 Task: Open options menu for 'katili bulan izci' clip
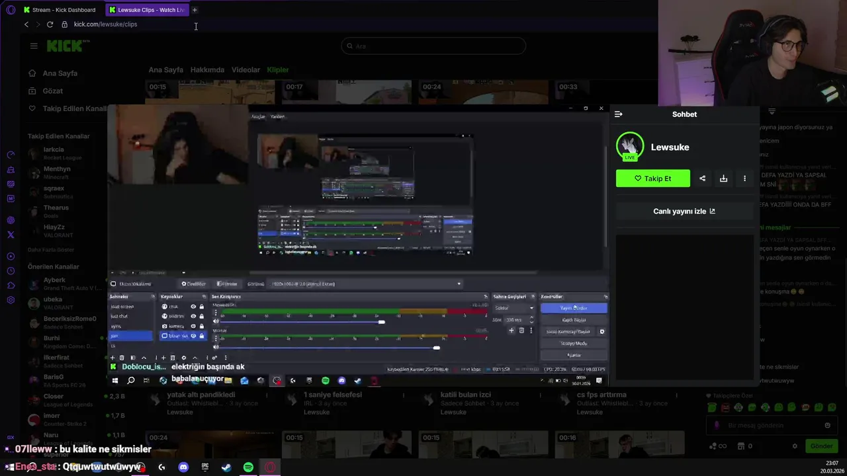(x=541, y=395)
